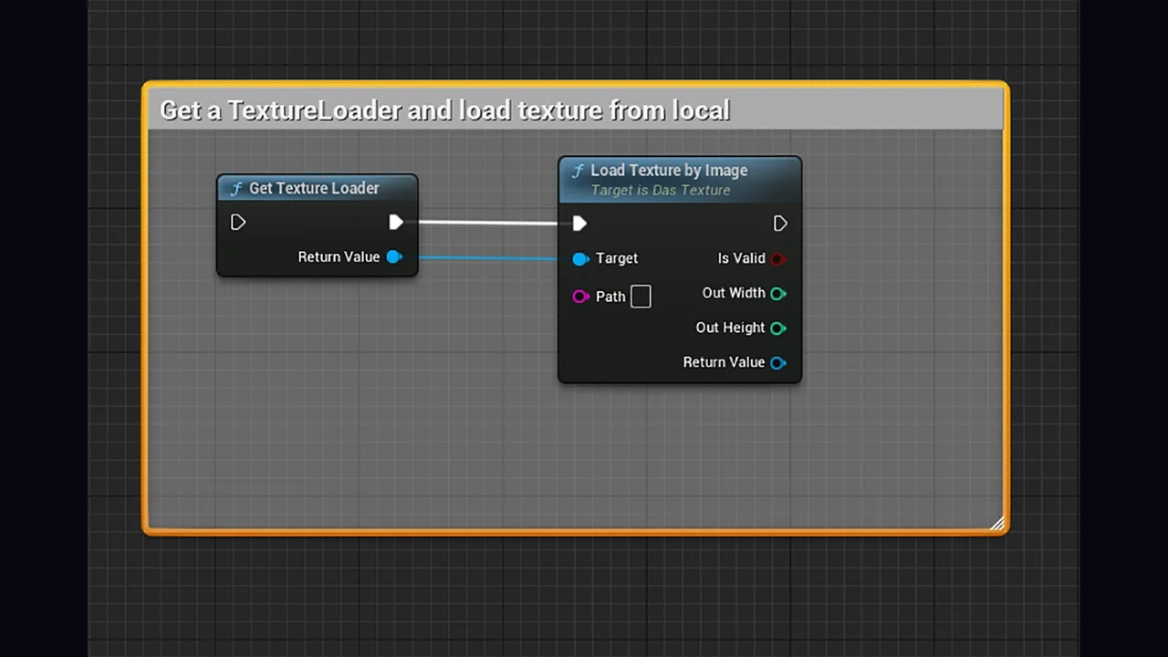Select the Load Texture by Image node header
Screen dimensions: 1168x657
[x=669, y=170]
